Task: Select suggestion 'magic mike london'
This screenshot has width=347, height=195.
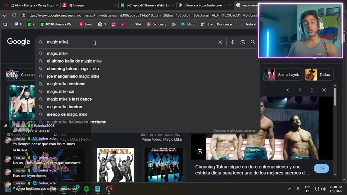Action: point(147,106)
